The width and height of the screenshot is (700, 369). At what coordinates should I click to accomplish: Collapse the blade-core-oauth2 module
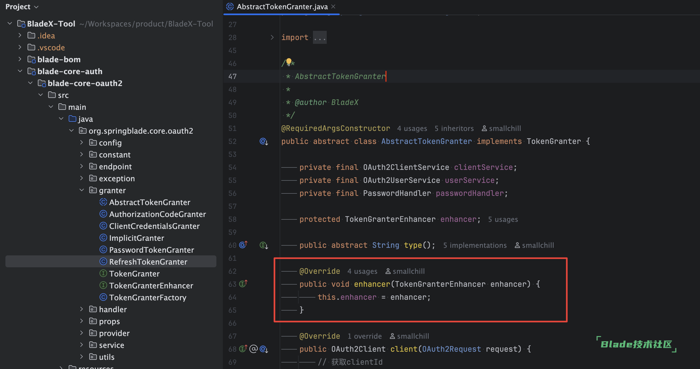click(x=30, y=83)
